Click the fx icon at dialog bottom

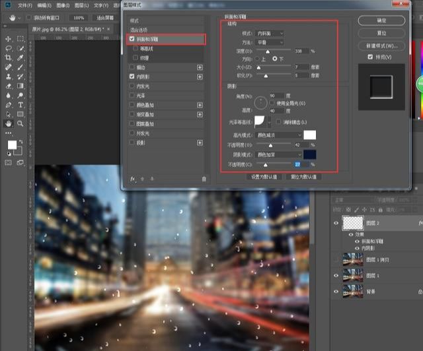coord(132,179)
